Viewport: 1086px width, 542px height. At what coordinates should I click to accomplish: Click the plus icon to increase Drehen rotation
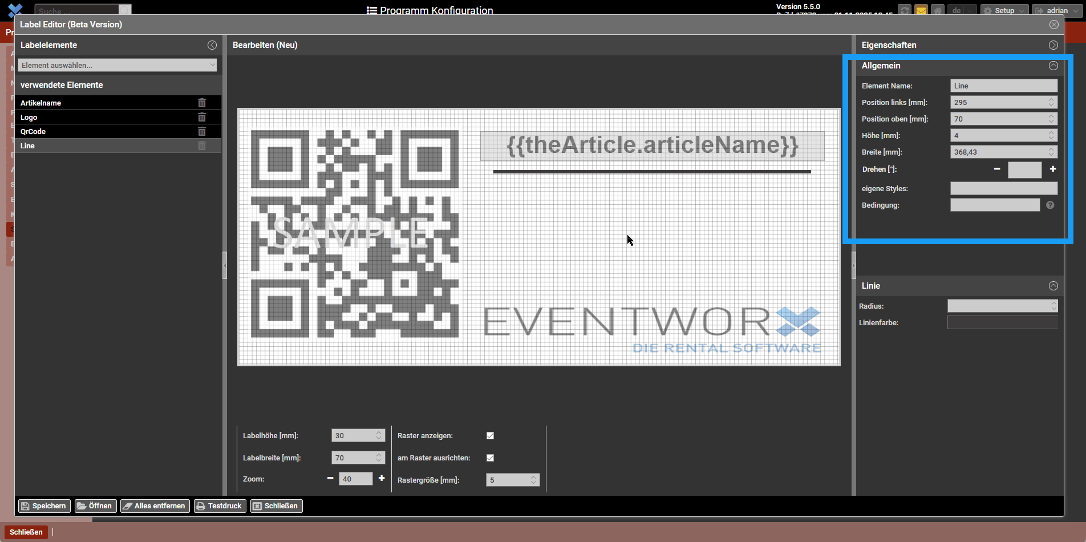(1053, 169)
